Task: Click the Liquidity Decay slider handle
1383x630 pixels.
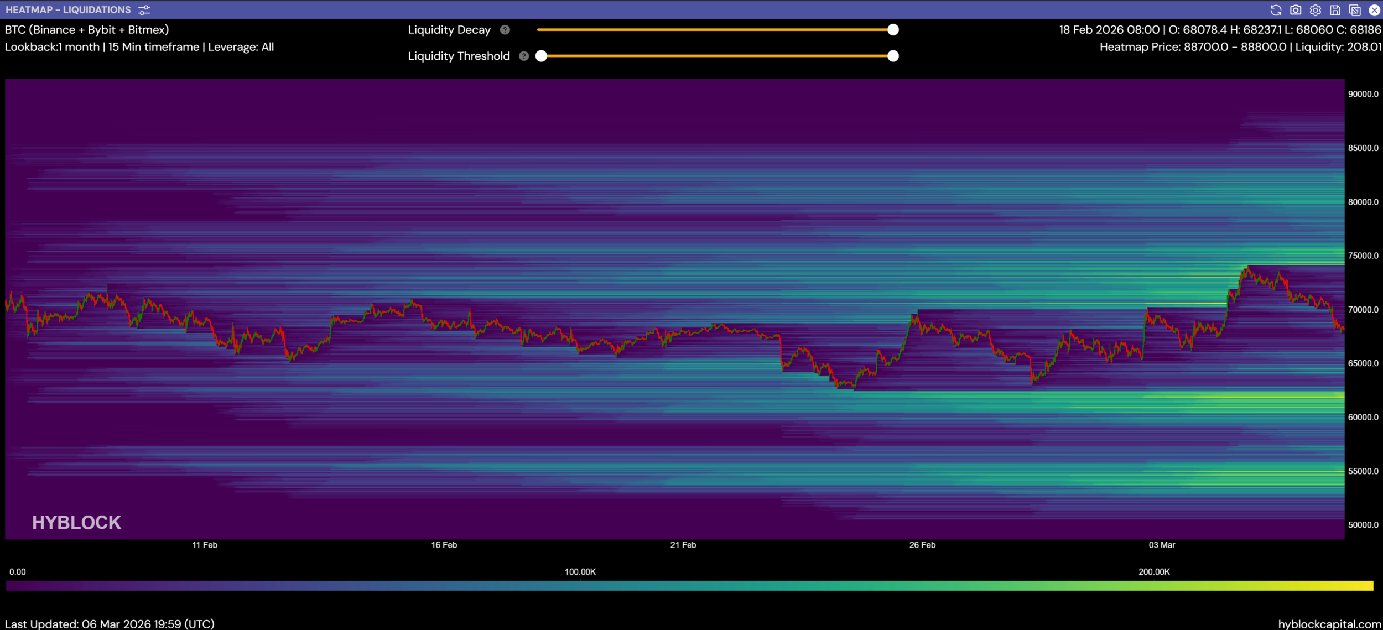Action: (893, 30)
